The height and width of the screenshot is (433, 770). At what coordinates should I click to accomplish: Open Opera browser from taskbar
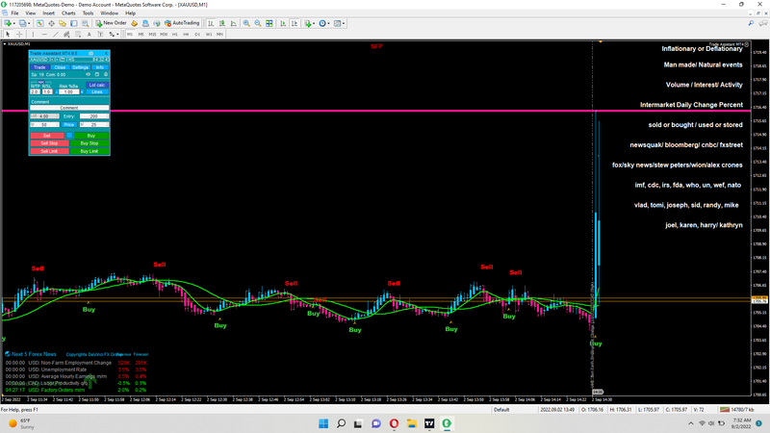(x=394, y=423)
